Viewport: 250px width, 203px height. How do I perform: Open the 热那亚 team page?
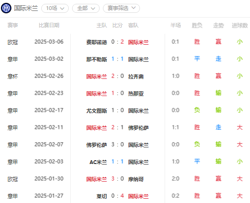[136, 94]
